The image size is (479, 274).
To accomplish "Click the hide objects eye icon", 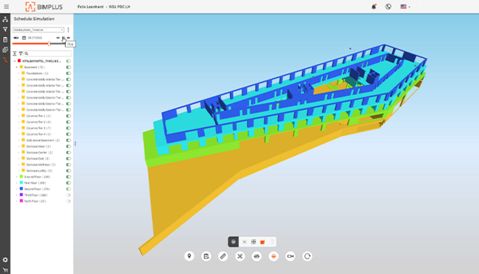I will (256, 256).
